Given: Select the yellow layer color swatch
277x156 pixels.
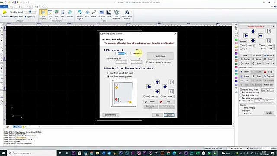Looking at the screenshot, I should (236, 46).
